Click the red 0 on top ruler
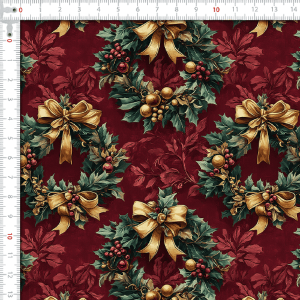Viewport: 300px width, 300px height. (20, 10)
